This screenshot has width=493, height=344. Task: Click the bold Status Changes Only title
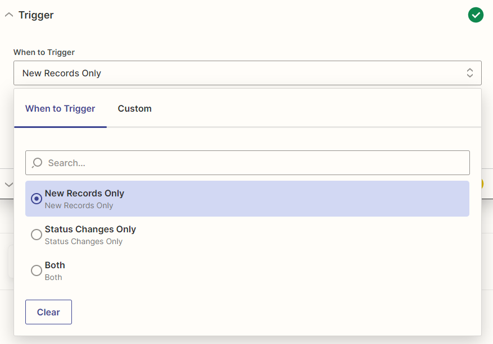[91, 229]
